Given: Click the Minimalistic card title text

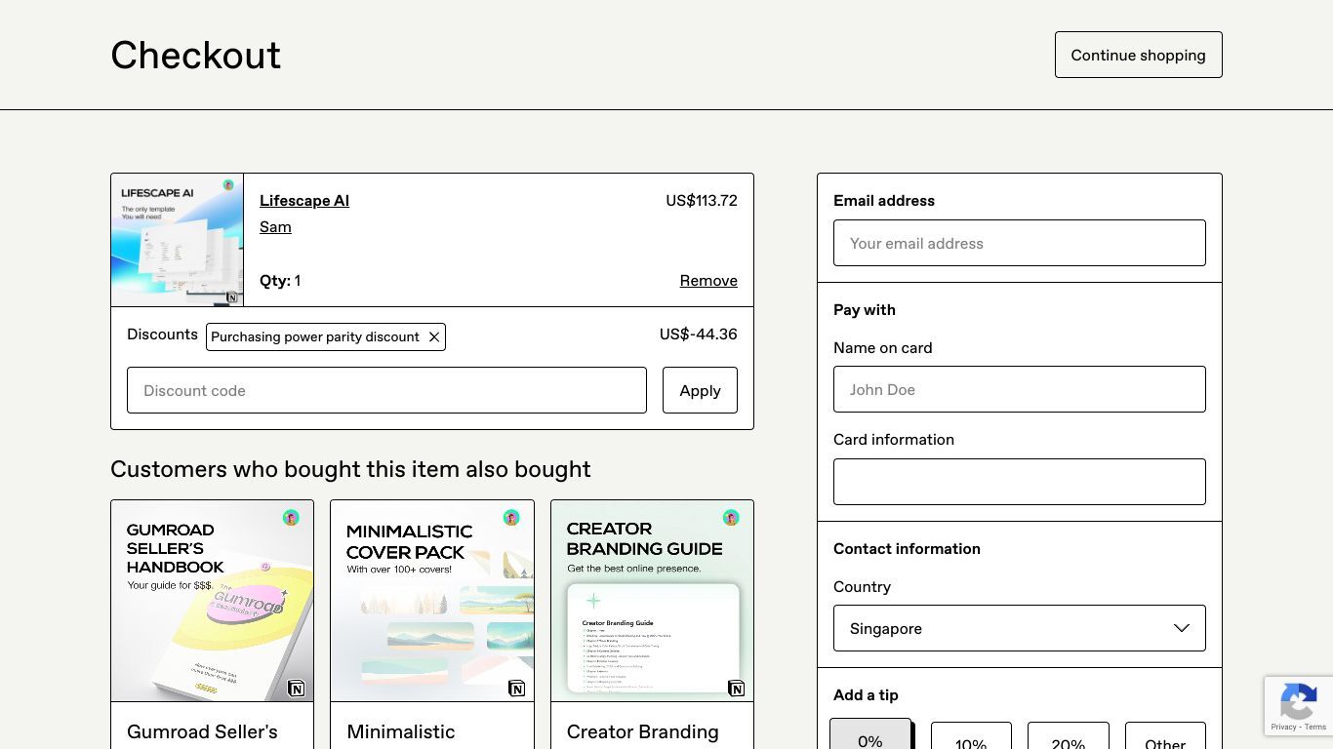Looking at the screenshot, I should (x=401, y=732).
